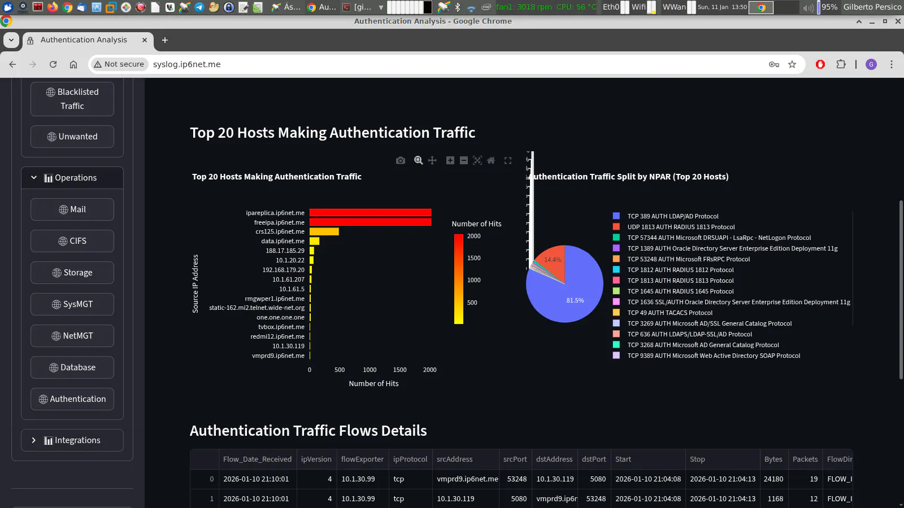This screenshot has height=508, width=904.
Task: Open the Blacklisted Traffic page
Action: pos(72,99)
